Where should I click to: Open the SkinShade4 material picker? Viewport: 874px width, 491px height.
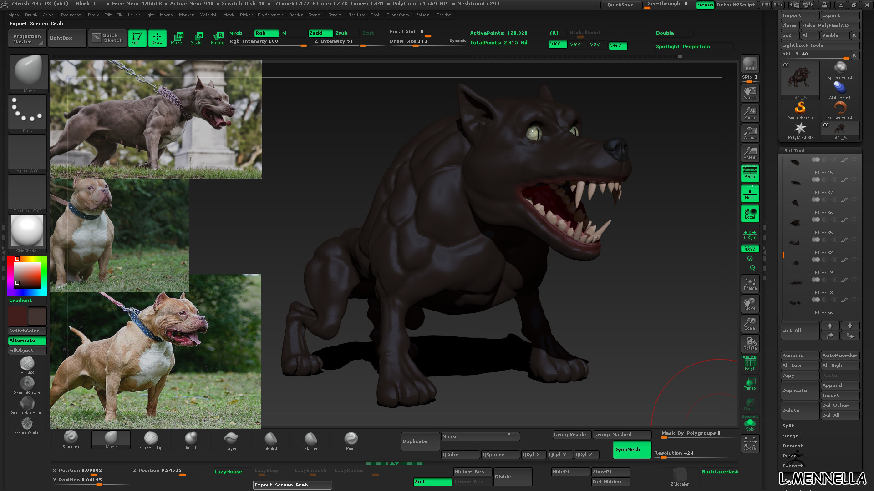click(27, 233)
